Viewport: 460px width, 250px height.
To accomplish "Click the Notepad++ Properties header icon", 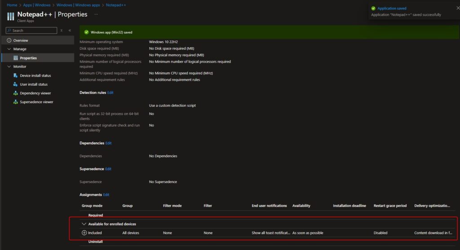I will click(x=11, y=17).
